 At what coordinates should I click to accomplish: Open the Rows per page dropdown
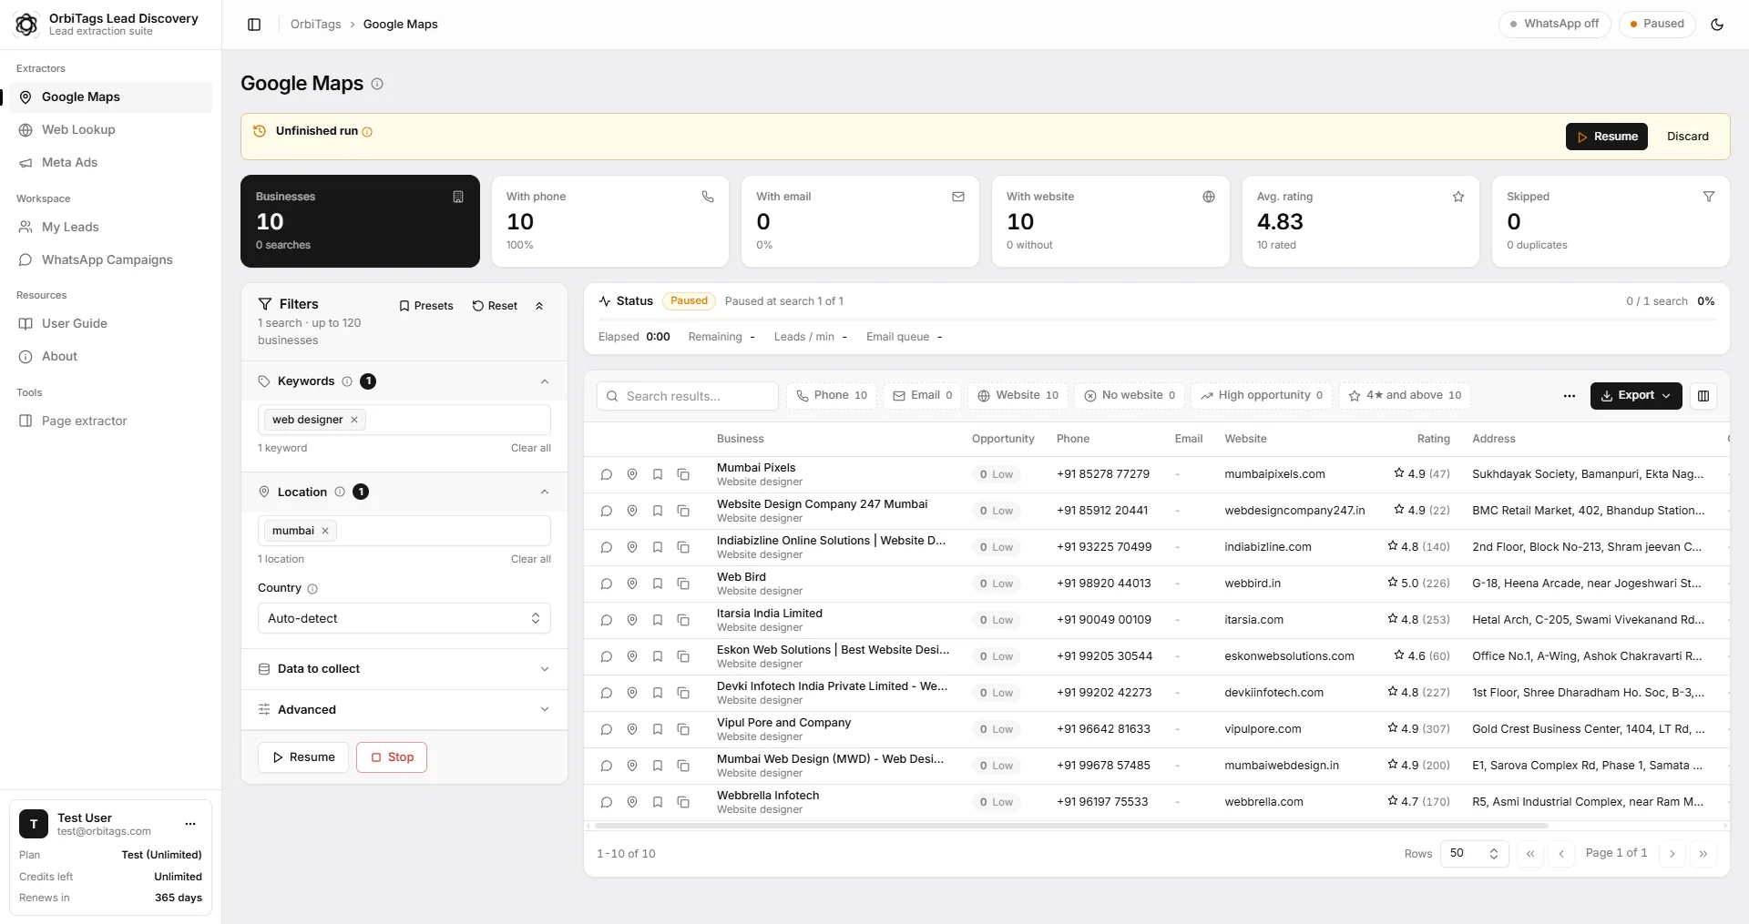click(1474, 854)
